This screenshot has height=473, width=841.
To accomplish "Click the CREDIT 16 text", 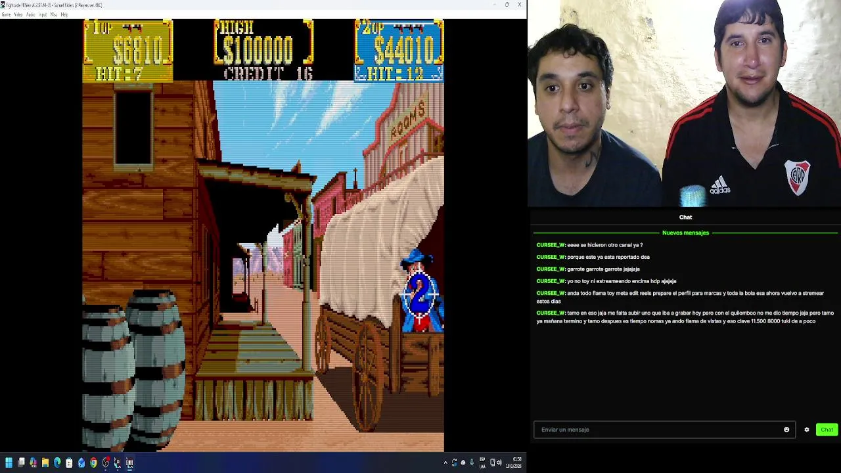I will pyautogui.click(x=268, y=73).
